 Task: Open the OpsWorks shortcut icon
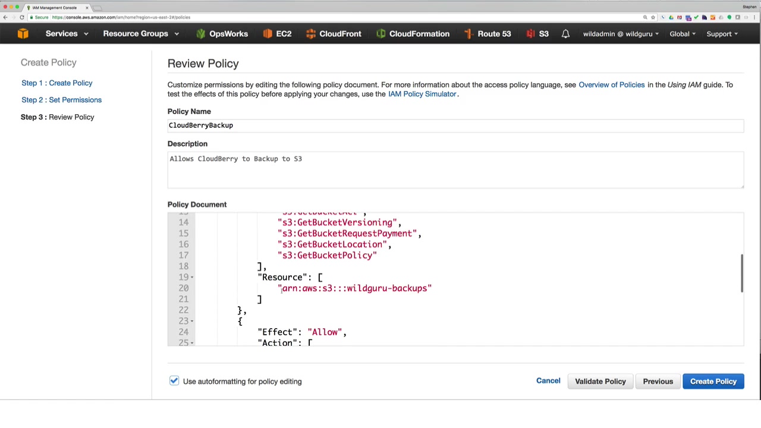[201, 34]
